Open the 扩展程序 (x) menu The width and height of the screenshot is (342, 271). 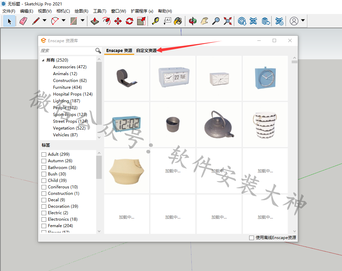pyautogui.click(x=142, y=11)
